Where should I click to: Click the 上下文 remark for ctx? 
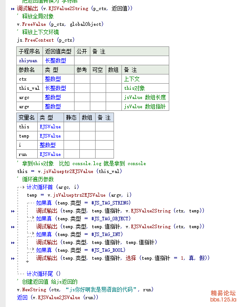coord(145,79)
